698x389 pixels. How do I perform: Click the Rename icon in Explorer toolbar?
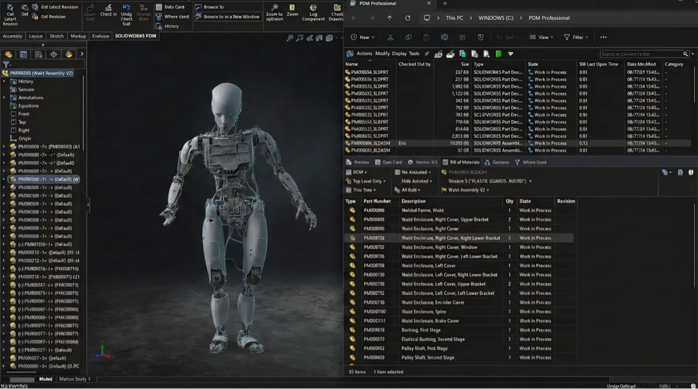(444, 37)
